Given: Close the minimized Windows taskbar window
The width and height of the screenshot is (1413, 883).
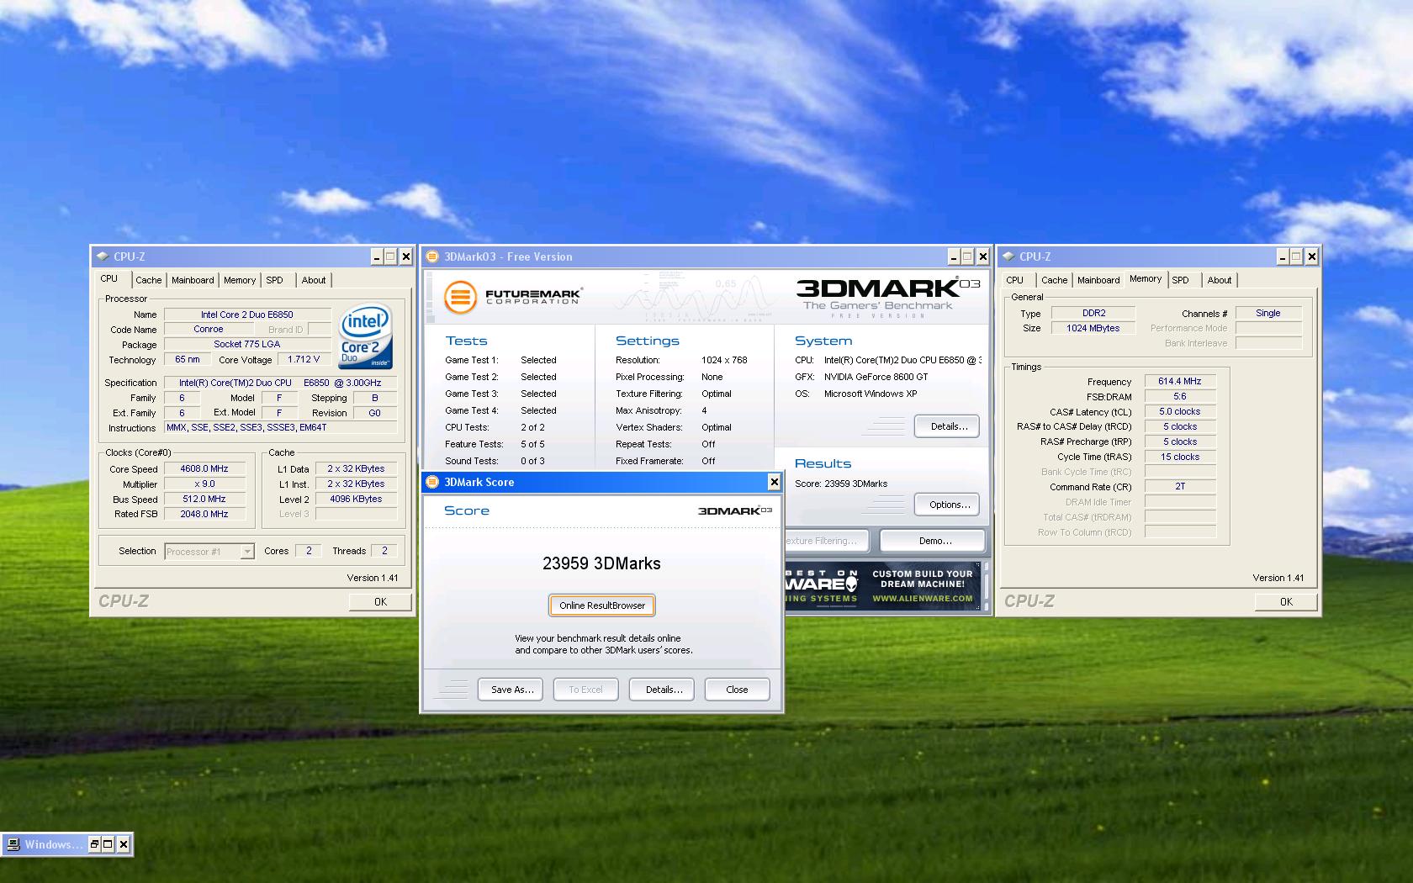Looking at the screenshot, I should coord(124,844).
